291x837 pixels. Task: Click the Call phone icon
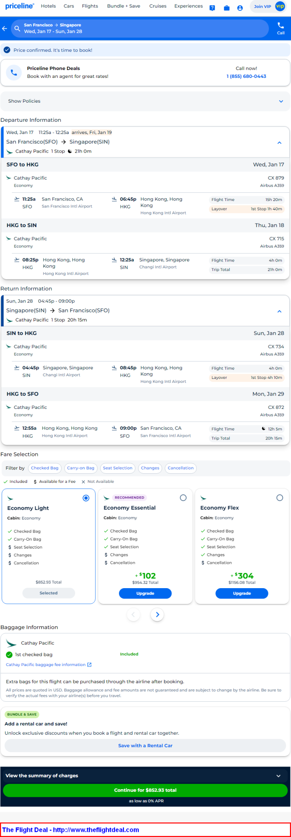(281, 25)
